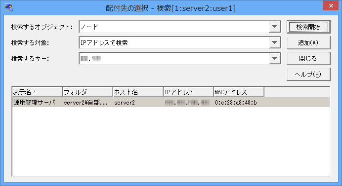
Task: Open help via ヘルプ(H) button
Action: coord(308,74)
